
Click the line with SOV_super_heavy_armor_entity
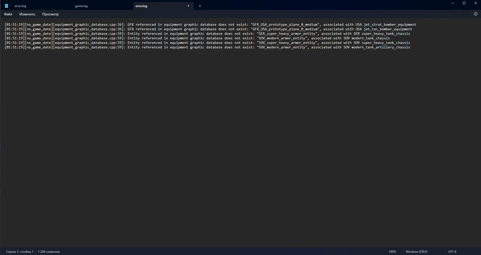207,43
